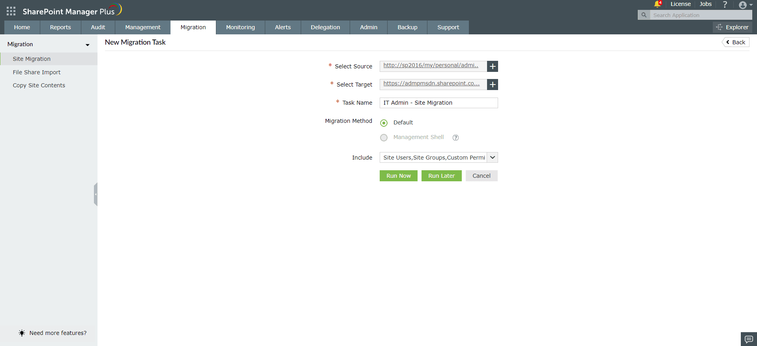Screen dimensions: 757x346
Task: Open the help question mark icon
Action: coord(725,4)
